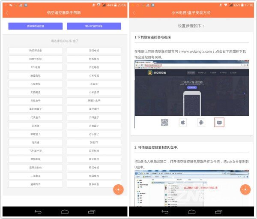The height and width of the screenshot is (219, 257).
Task: Pick TCL电视 from the list
Action: pos(36,67)
